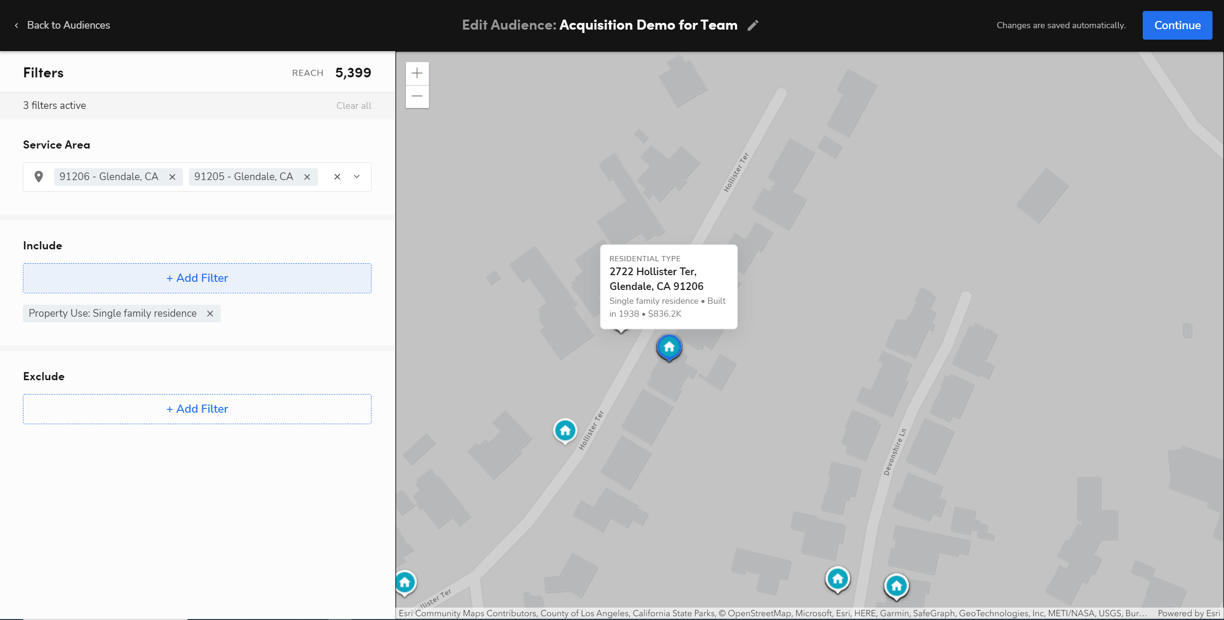Remove the 91205 - Glendale zip tag
Viewport: 1224px width, 620px height.
(307, 177)
